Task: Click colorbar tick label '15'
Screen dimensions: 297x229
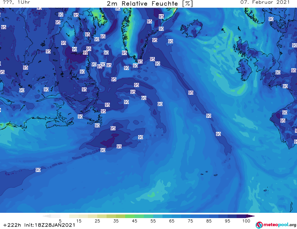Action: pyautogui.click(x=79, y=221)
